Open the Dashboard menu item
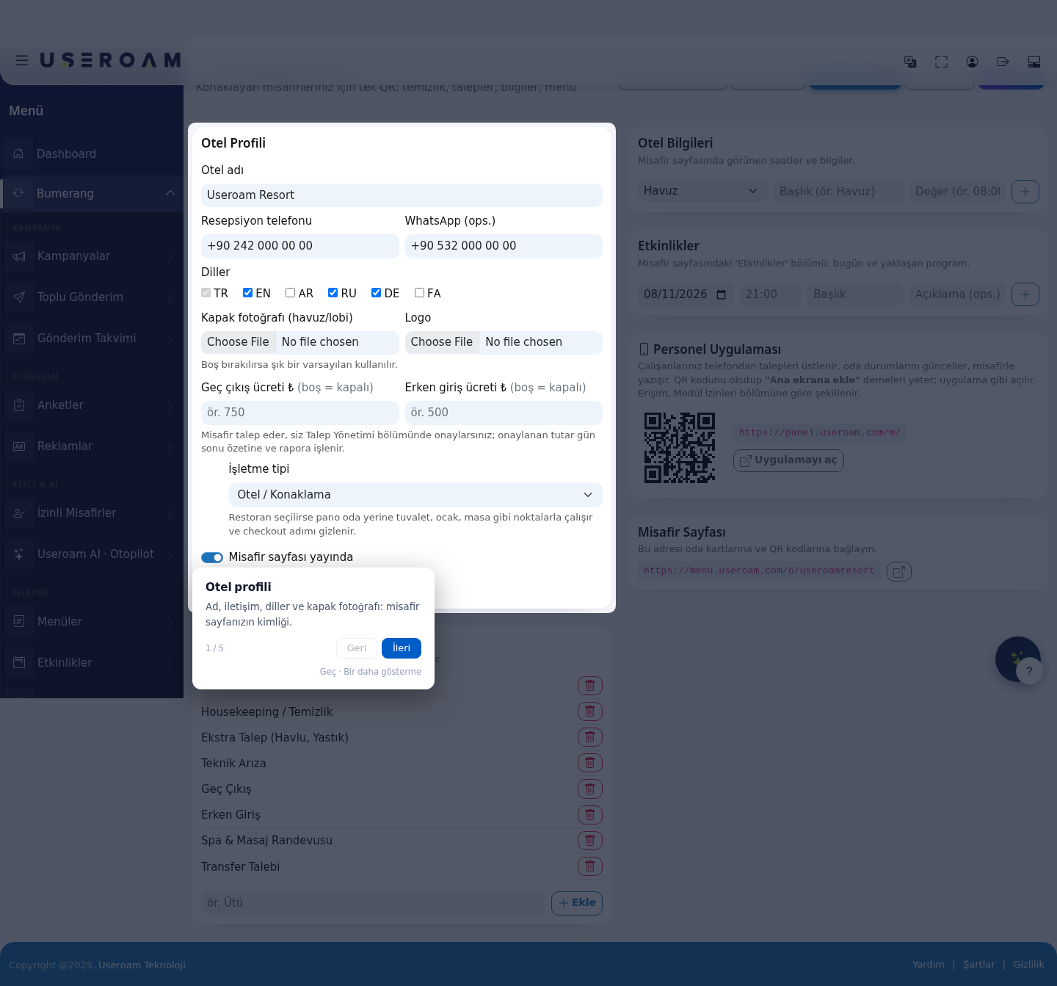Image resolution: width=1057 pixels, height=986 pixels. 92,153
